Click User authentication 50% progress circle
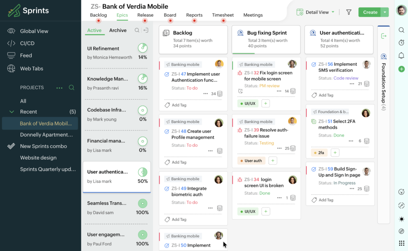The image size is (408, 251). tap(143, 172)
